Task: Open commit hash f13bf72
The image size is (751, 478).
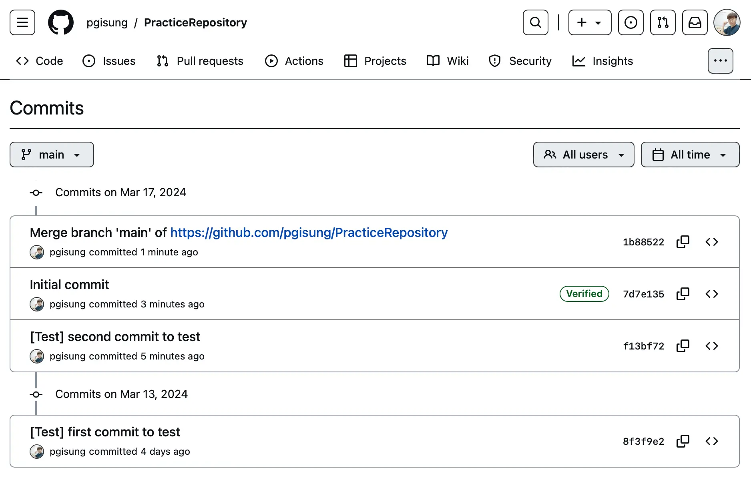Action: click(x=643, y=346)
